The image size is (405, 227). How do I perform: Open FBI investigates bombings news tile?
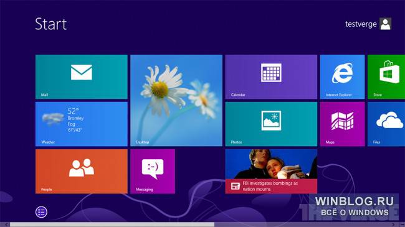click(x=271, y=171)
